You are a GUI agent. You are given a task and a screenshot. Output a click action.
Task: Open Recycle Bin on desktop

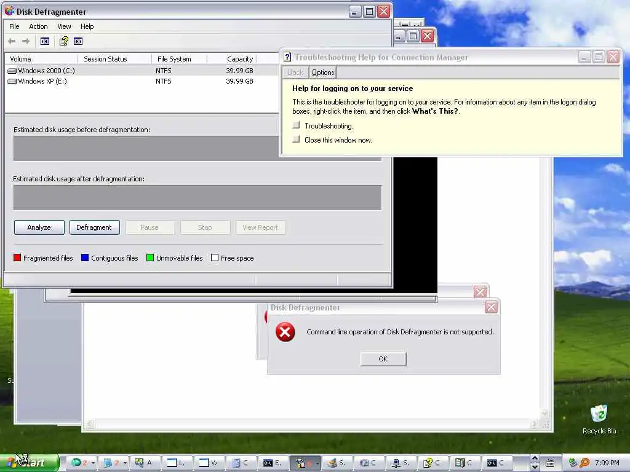[599, 420]
